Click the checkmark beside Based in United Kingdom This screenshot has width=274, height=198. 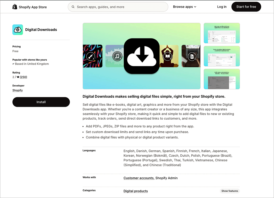(13, 64)
